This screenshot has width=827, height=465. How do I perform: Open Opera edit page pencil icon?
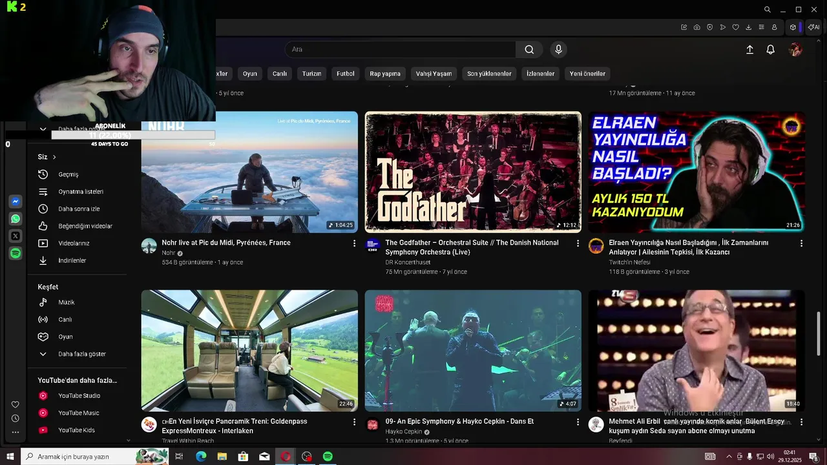[684, 27]
